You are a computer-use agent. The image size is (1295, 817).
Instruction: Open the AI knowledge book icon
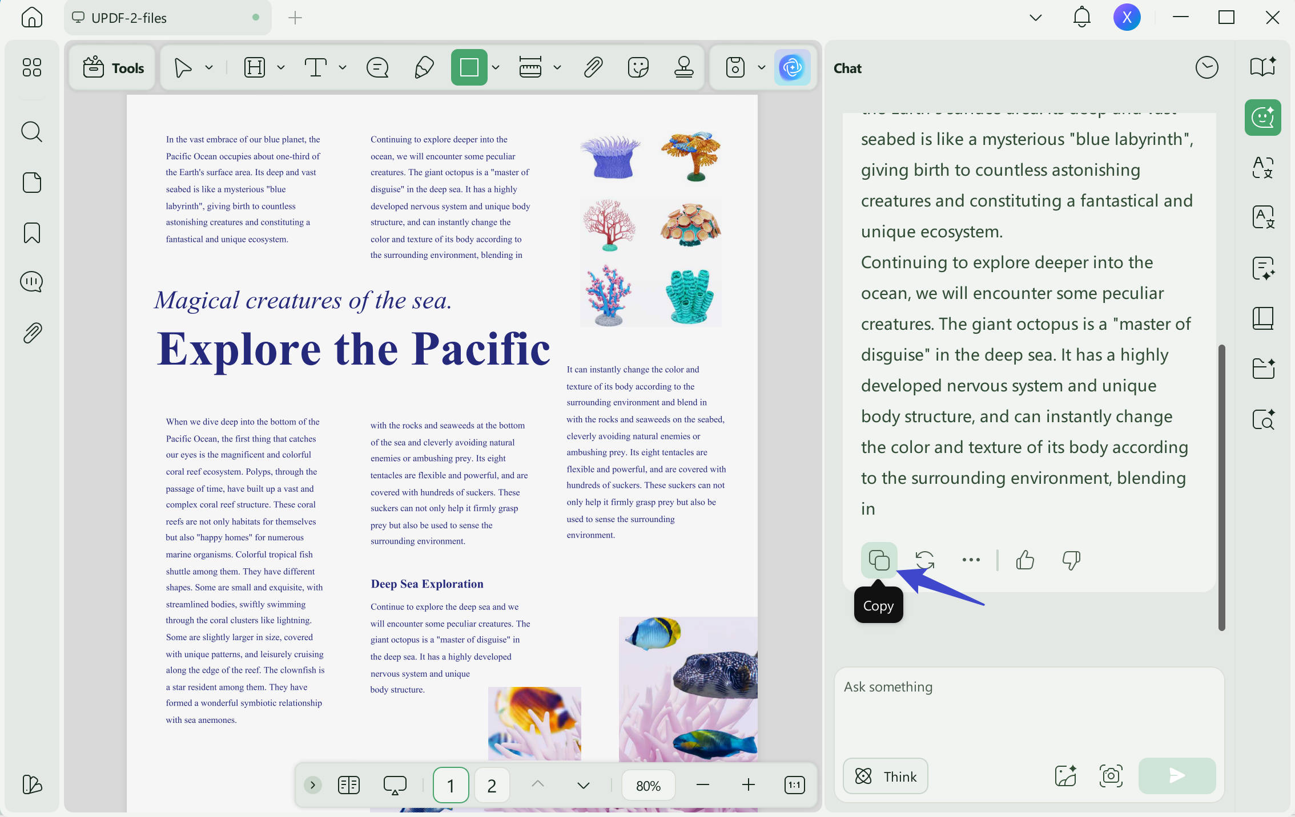tap(1262, 67)
